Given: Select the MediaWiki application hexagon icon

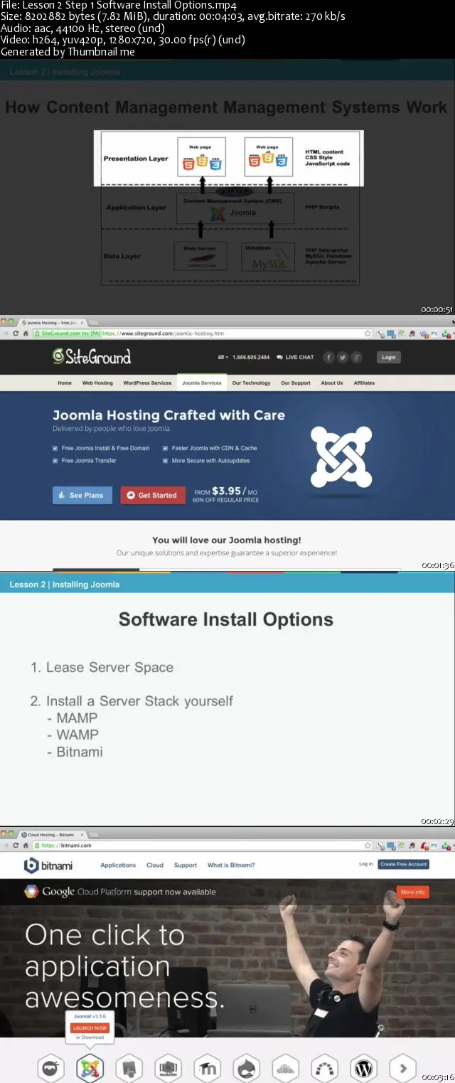Looking at the screenshot, I should click(168, 1067).
